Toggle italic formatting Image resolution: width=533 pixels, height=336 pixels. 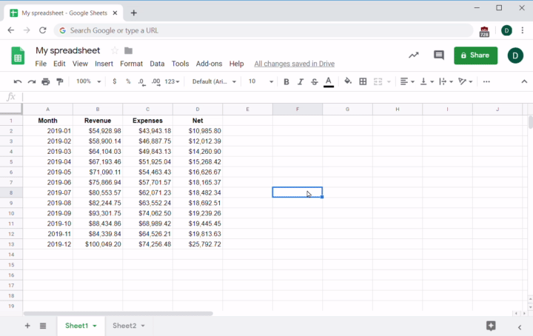click(301, 81)
